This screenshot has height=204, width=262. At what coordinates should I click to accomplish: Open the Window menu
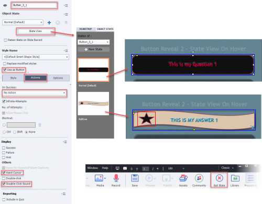93,168
